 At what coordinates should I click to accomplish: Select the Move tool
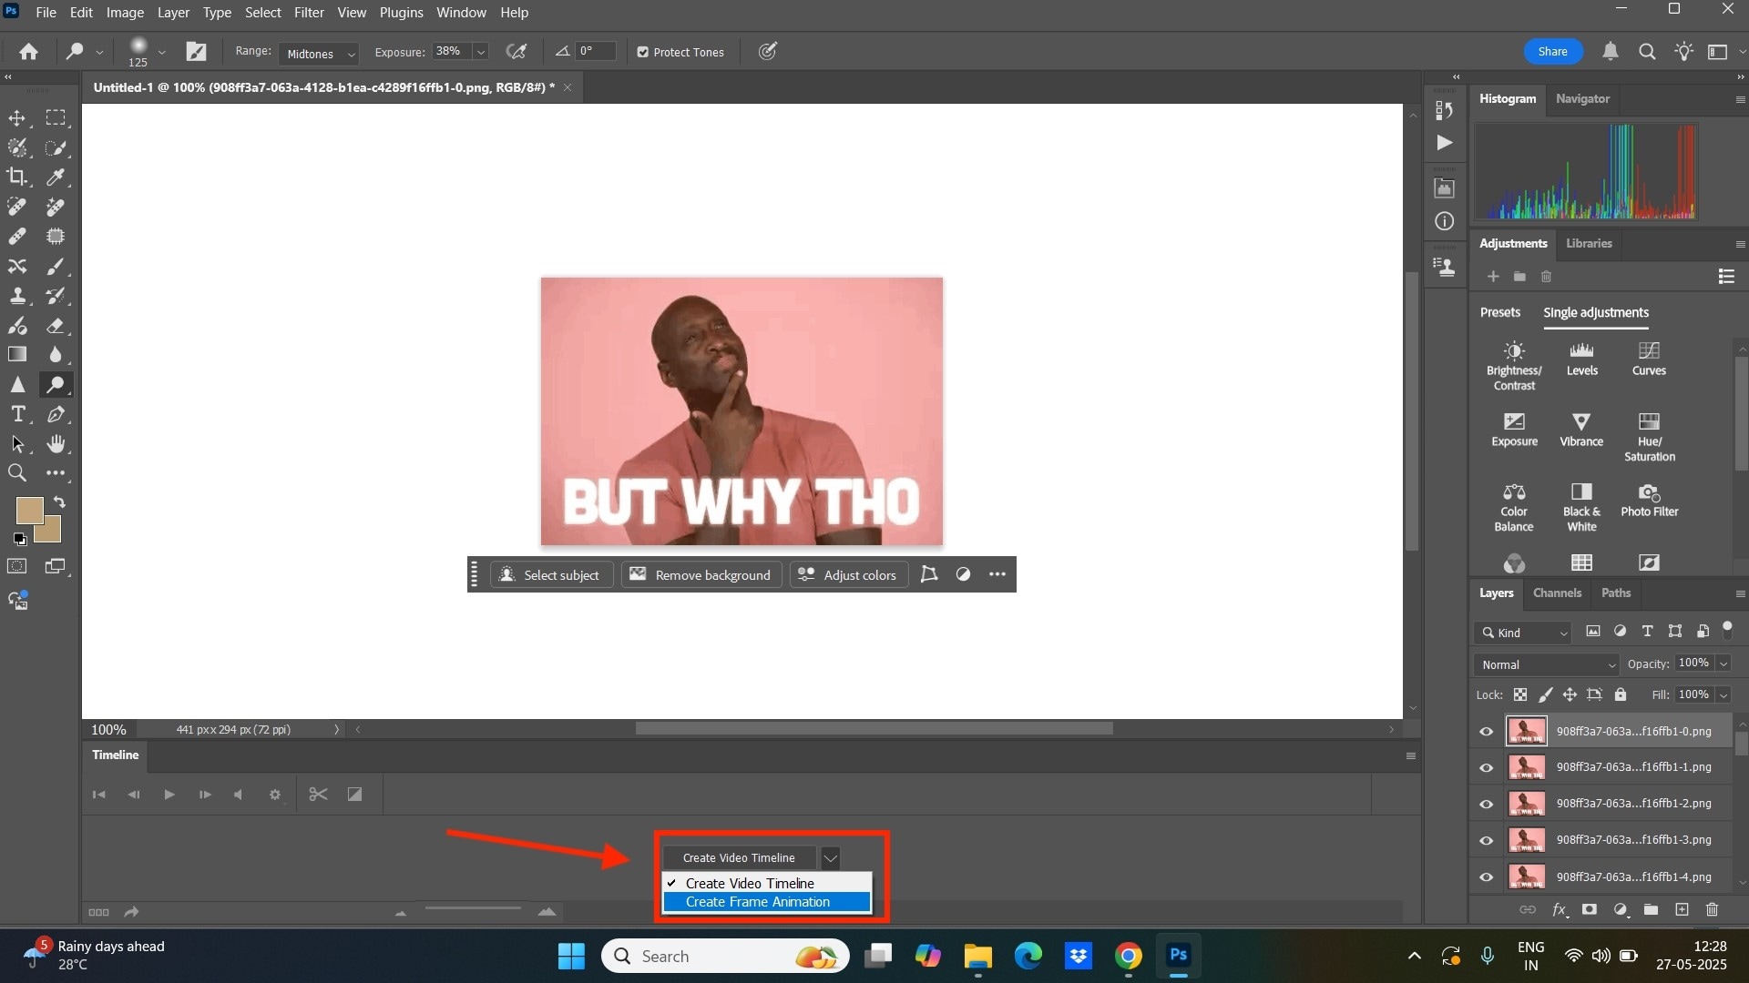17,118
